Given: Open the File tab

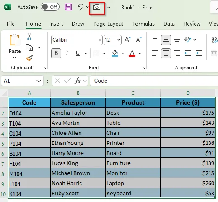Looking at the screenshot, I should (10, 24).
